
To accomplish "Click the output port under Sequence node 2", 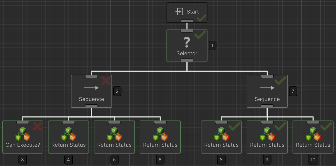I will (91, 106).
